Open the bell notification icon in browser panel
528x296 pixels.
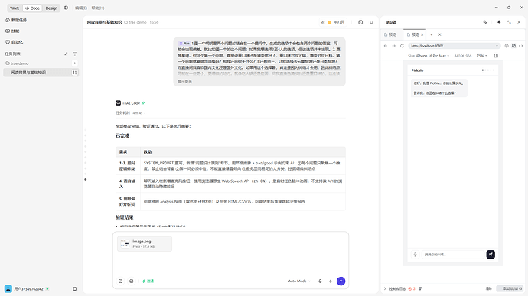tap(499, 22)
